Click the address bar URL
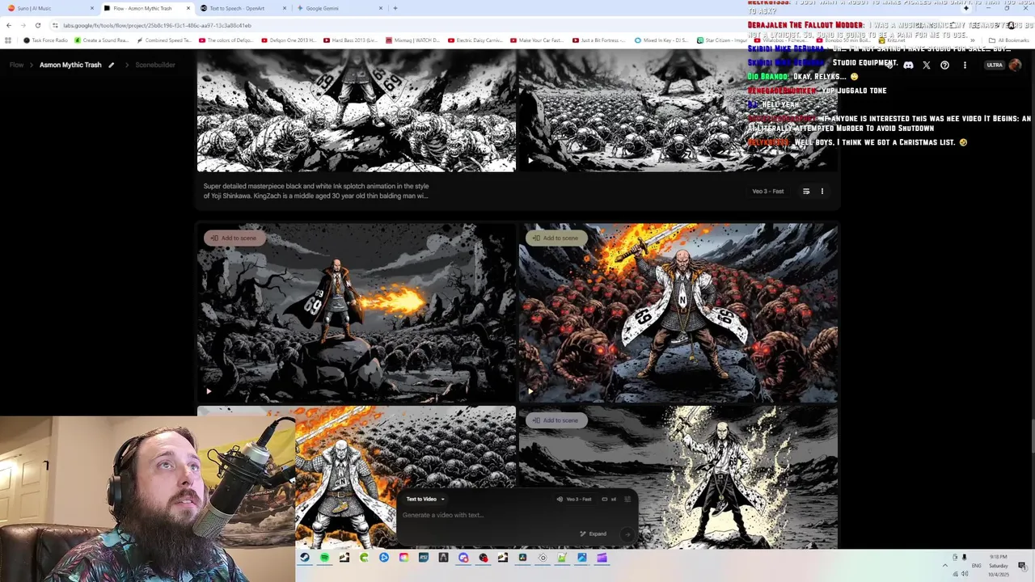The image size is (1035, 582). (157, 25)
